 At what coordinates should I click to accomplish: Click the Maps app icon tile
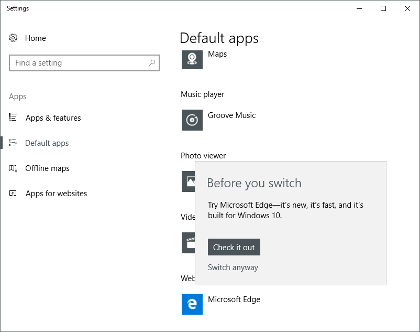pyautogui.click(x=192, y=60)
